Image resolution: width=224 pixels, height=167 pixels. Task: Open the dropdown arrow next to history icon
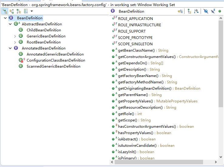point(32,11)
